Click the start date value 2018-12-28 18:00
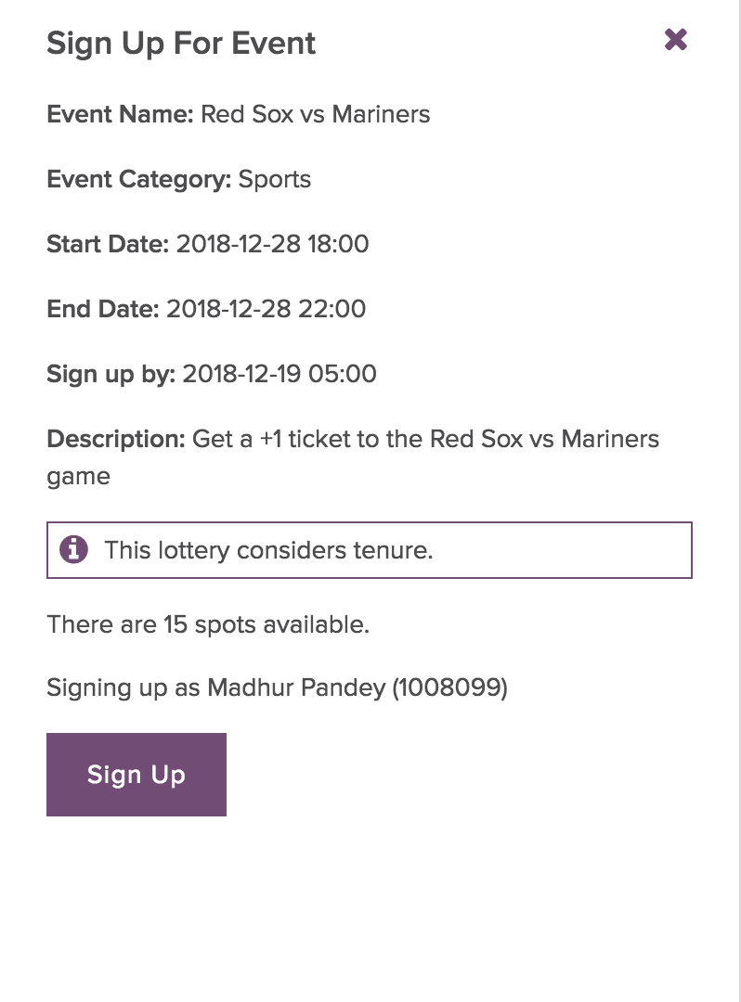The image size is (741, 1002). 272,244
